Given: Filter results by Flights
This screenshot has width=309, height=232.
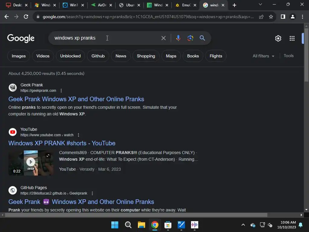Looking at the screenshot, I should click(x=216, y=56).
